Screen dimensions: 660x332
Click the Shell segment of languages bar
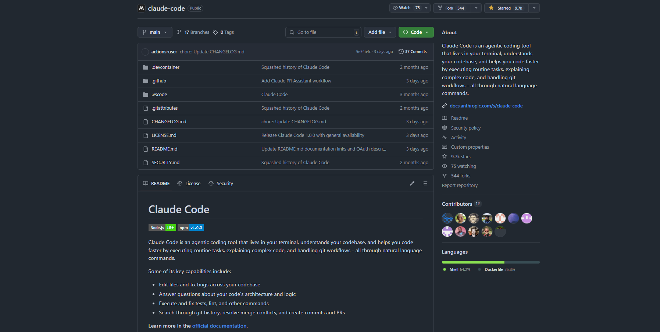tap(473, 262)
